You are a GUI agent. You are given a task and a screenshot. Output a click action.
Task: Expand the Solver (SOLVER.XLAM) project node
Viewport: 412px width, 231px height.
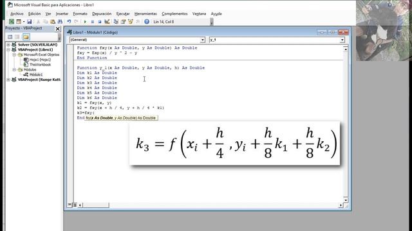pos(8,45)
